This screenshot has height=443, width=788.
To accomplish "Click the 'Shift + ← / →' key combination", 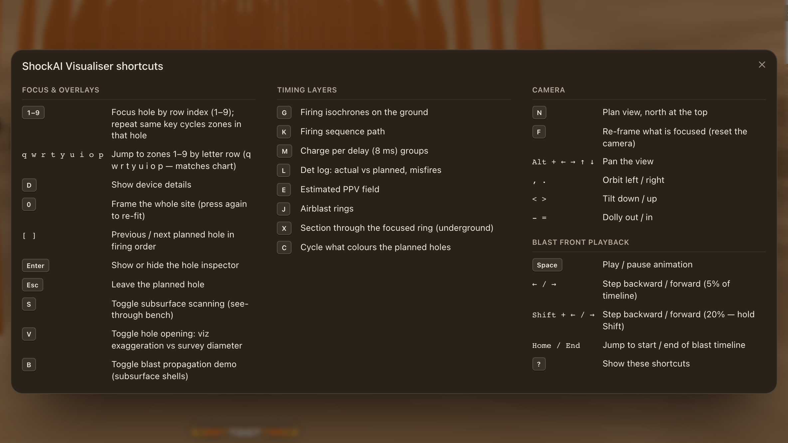I will pos(563,315).
